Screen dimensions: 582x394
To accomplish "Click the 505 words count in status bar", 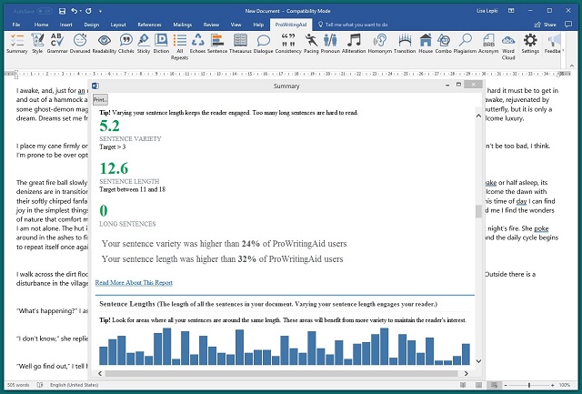I will 18,385.
